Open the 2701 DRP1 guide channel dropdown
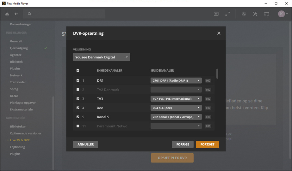Viewport: 292px width, 171px height. (x=176, y=80)
